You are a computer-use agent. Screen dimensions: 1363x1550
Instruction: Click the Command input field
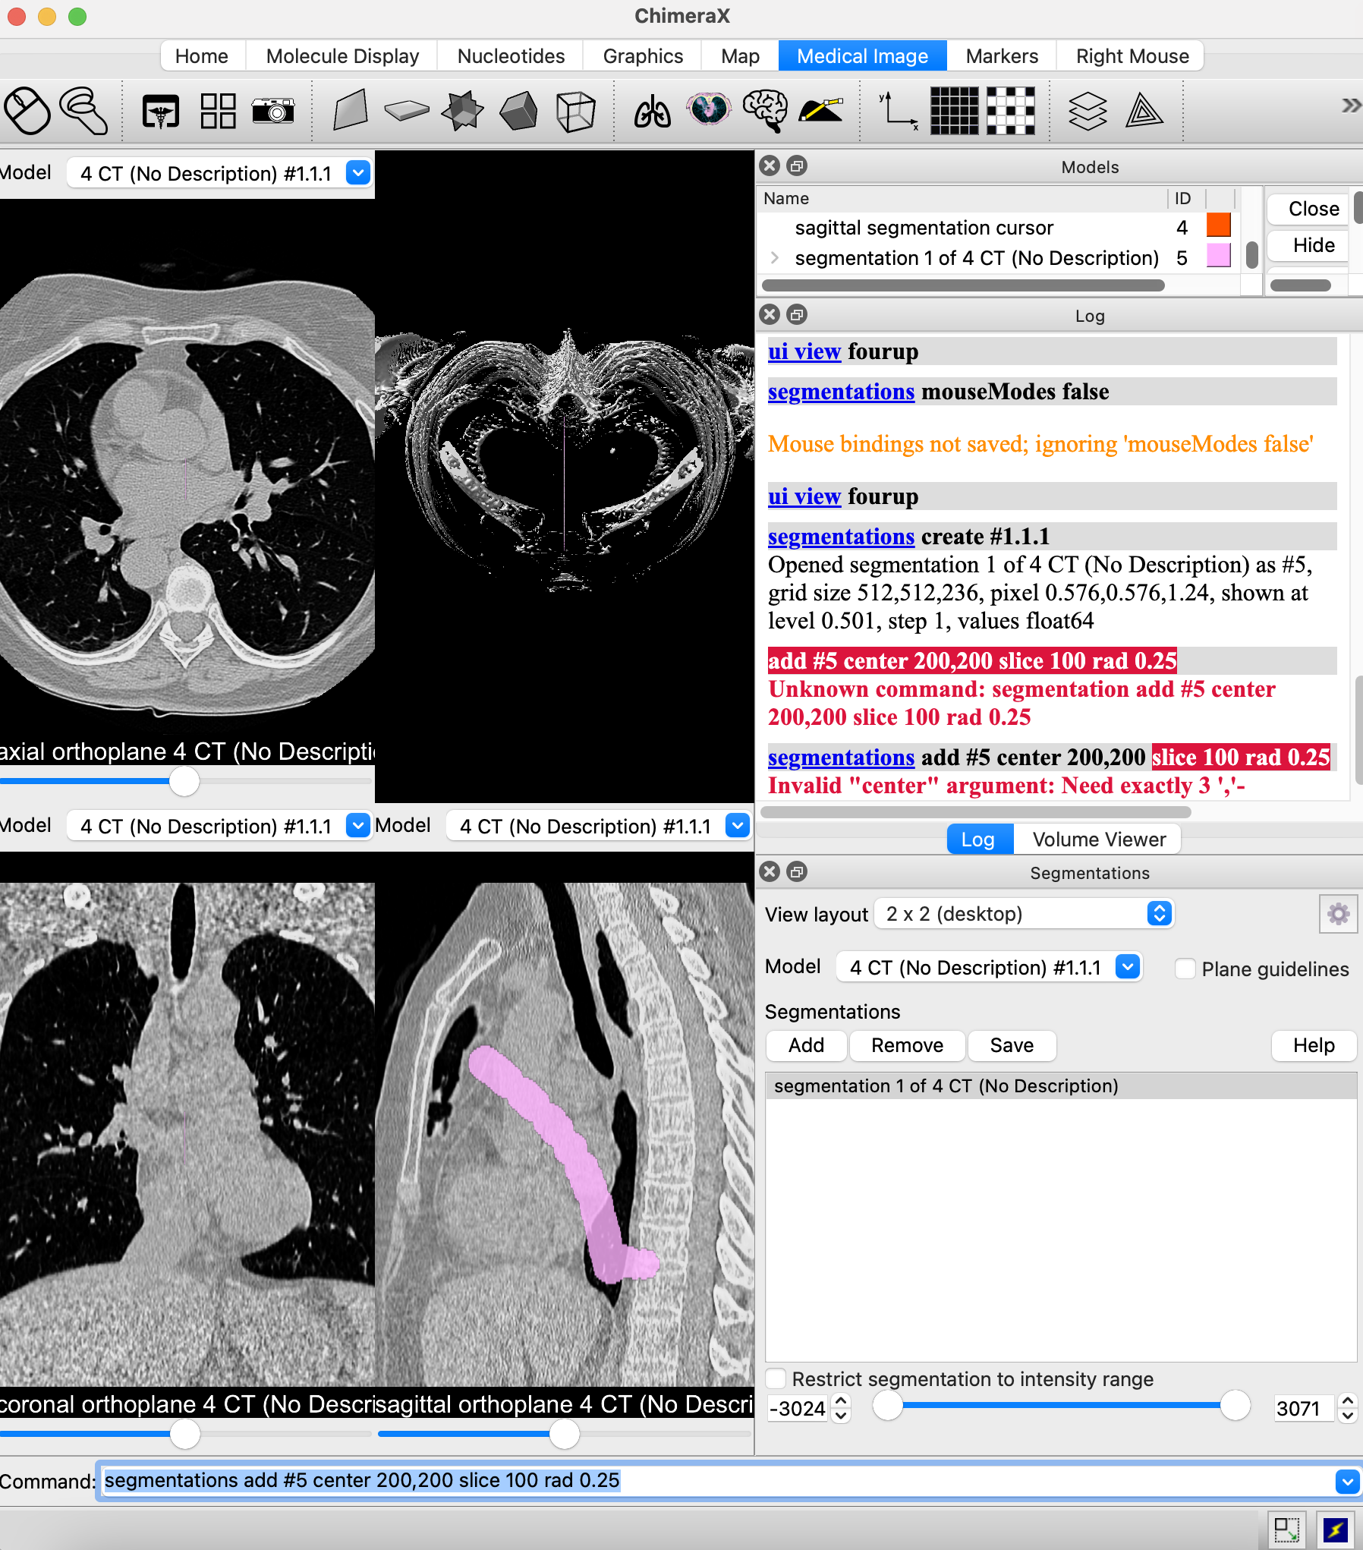point(713,1481)
